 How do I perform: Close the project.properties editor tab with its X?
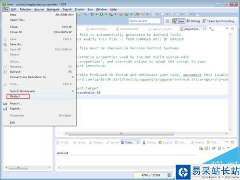pos(204,29)
